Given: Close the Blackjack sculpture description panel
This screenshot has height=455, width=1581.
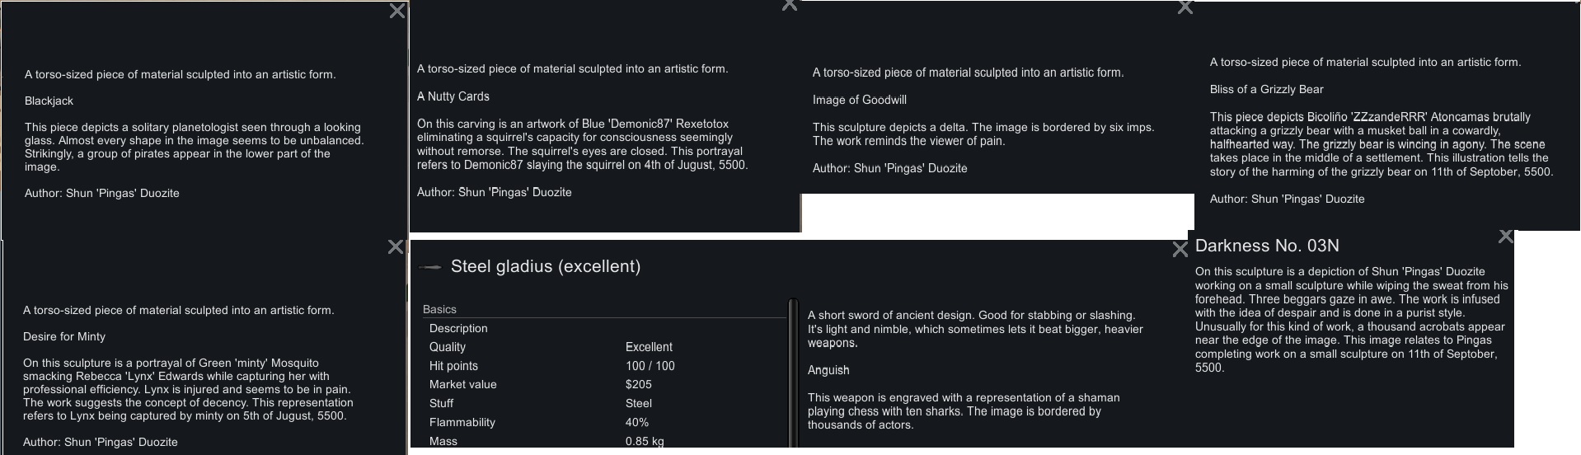Looking at the screenshot, I should (396, 12).
